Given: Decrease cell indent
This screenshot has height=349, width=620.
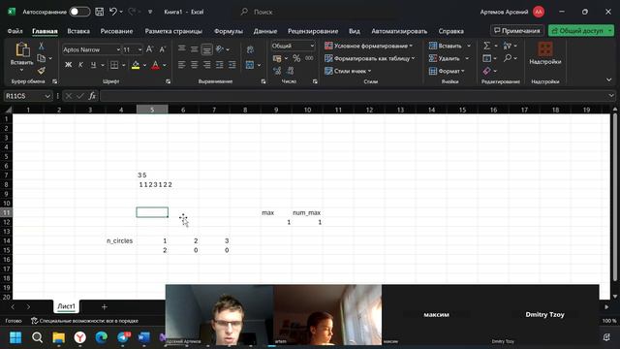Looking at the screenshot, I should 220,65.
